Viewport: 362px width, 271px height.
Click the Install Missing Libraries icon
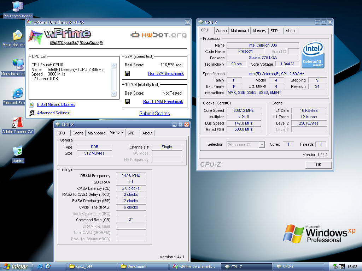[31, 104]
